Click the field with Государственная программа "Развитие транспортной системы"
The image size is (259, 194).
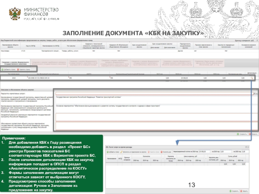156,100
